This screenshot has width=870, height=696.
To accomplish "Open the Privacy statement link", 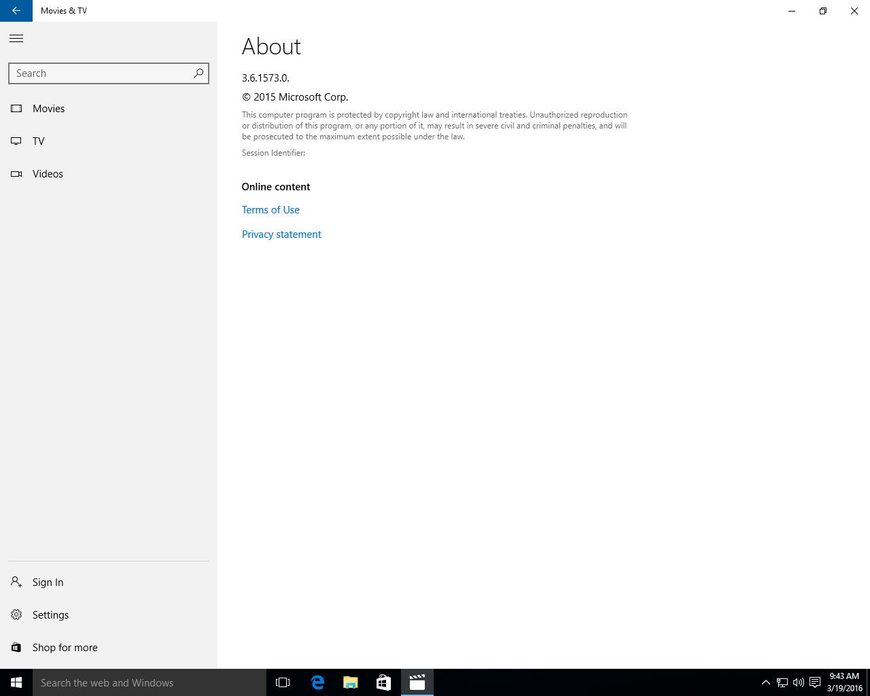I will coord(281,234).
